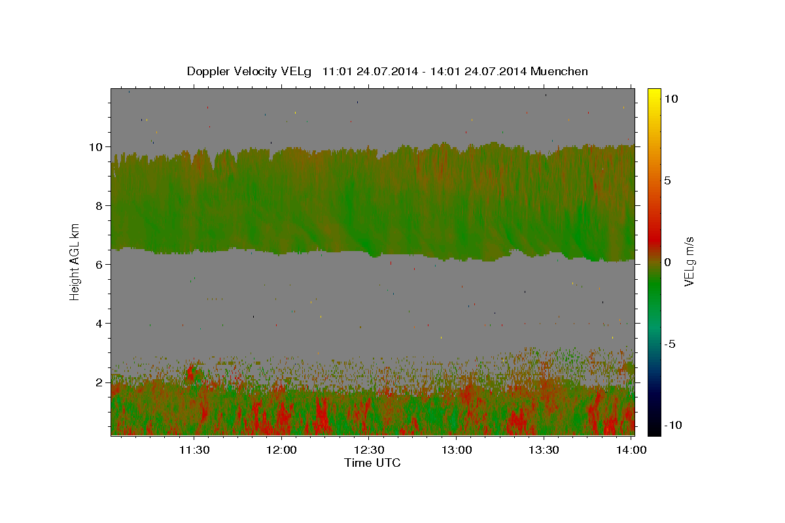Viewport: 785px width, 523px height.
Task: Click the colorbar tick label 0
Action: pos(668,262)
